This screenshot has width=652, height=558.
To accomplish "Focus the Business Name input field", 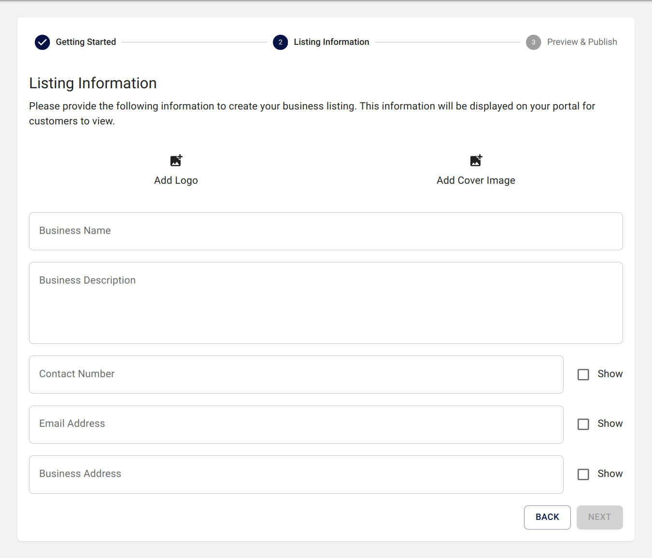I will point(326,231).
